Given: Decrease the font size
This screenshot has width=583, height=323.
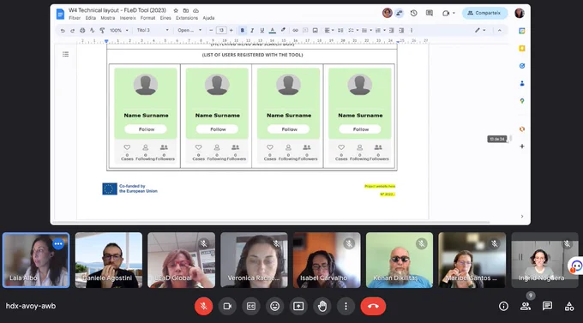Looking at the screenshot, I should point(211,31).
